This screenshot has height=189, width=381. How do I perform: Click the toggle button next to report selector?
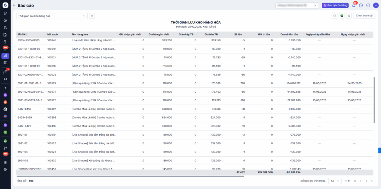click(92, 16)
